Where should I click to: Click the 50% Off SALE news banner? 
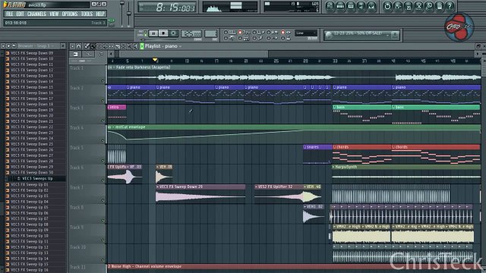tap(358, 33)
